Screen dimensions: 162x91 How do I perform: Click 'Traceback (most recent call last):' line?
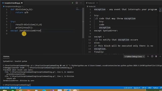(18, 70)
